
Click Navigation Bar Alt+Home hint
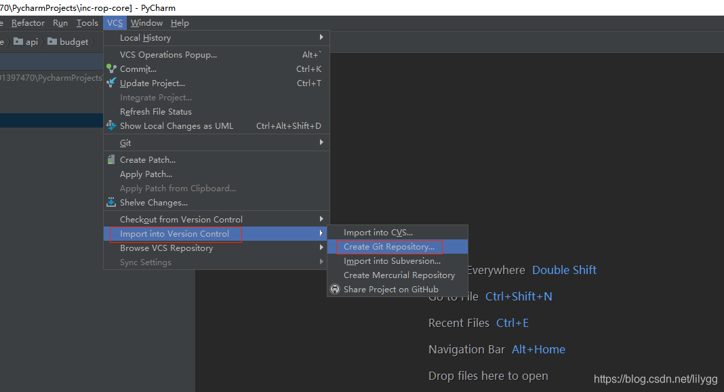point(497,349)
